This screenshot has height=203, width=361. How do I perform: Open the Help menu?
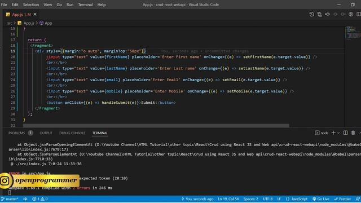102,5
